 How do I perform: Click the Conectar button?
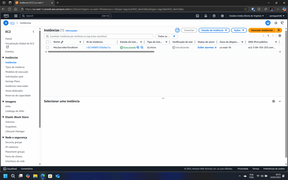(x=189, y=30)
